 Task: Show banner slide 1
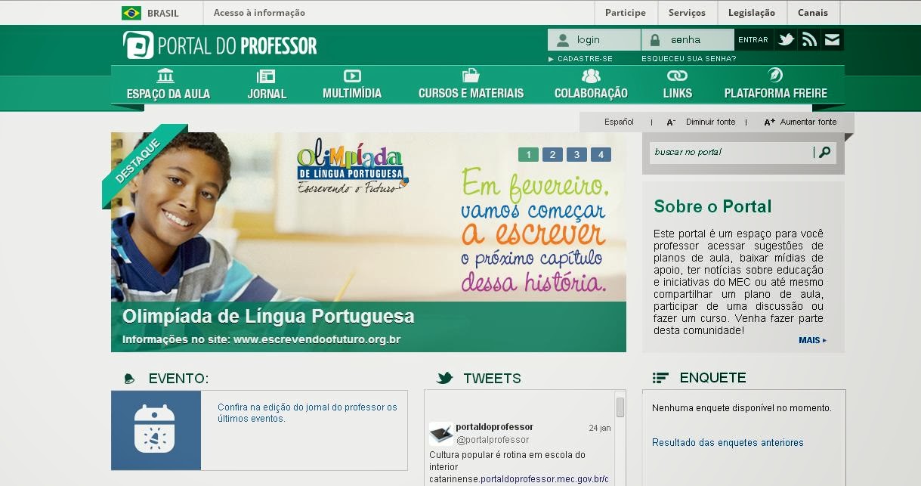(528, 155)
